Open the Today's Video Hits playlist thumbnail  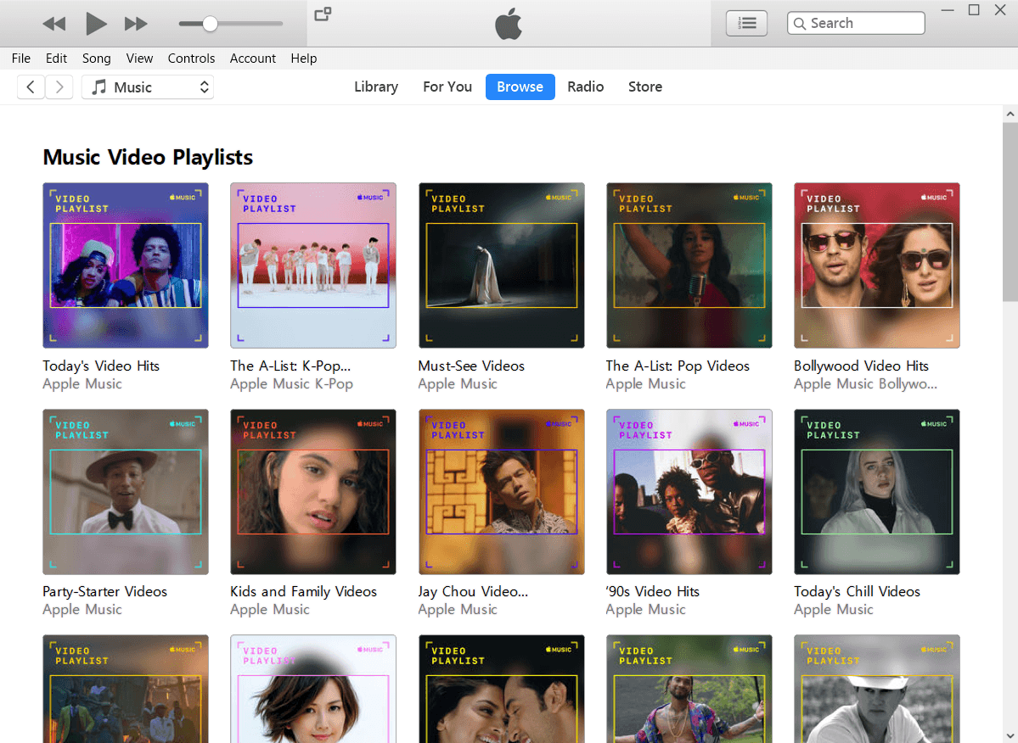[125, 265]
